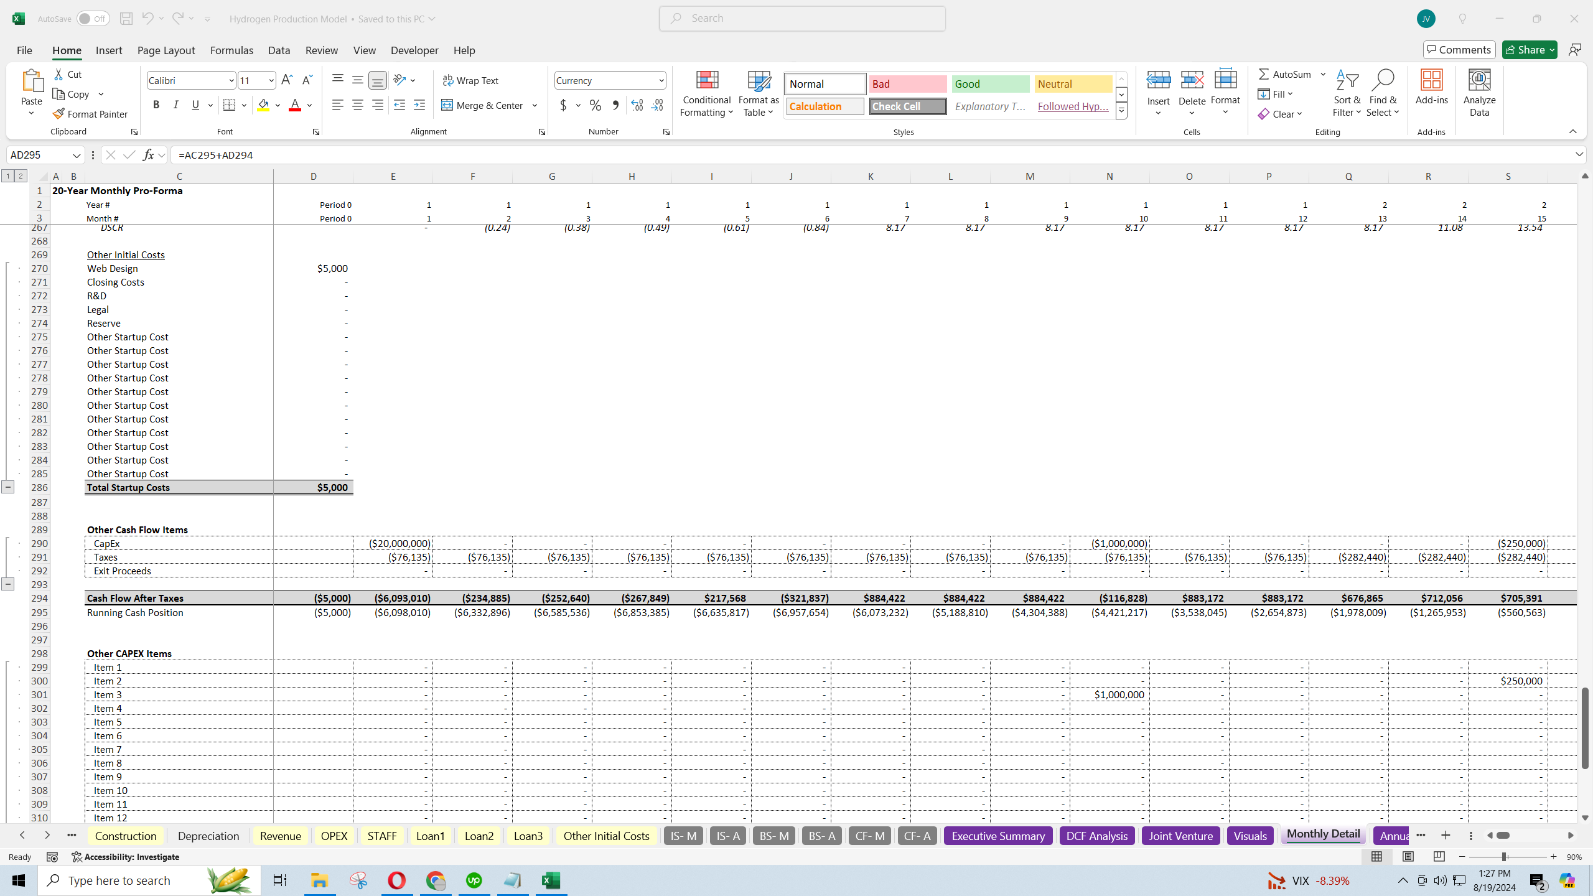Click the Delete cells icon

pyautogui.click(x=1192, y=80)
